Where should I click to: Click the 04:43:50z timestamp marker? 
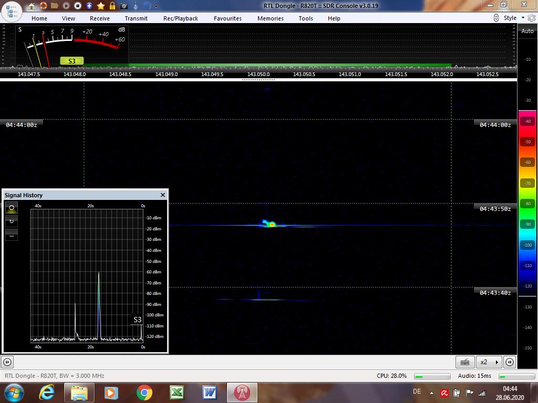point(495,209)
